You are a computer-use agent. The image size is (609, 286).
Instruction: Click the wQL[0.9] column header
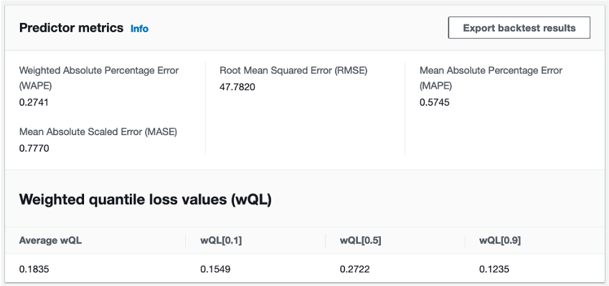500,240
